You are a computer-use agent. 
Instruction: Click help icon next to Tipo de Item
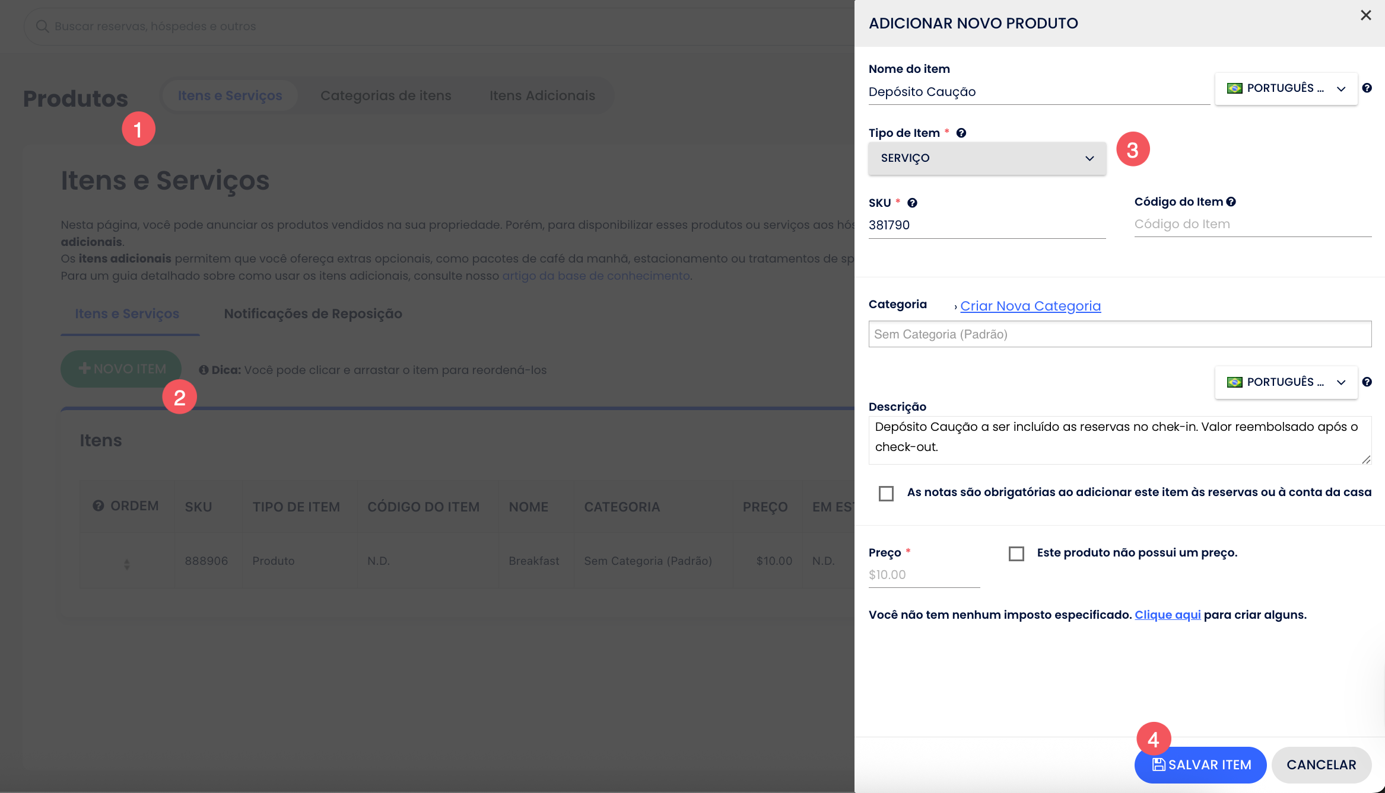[961, 133]
